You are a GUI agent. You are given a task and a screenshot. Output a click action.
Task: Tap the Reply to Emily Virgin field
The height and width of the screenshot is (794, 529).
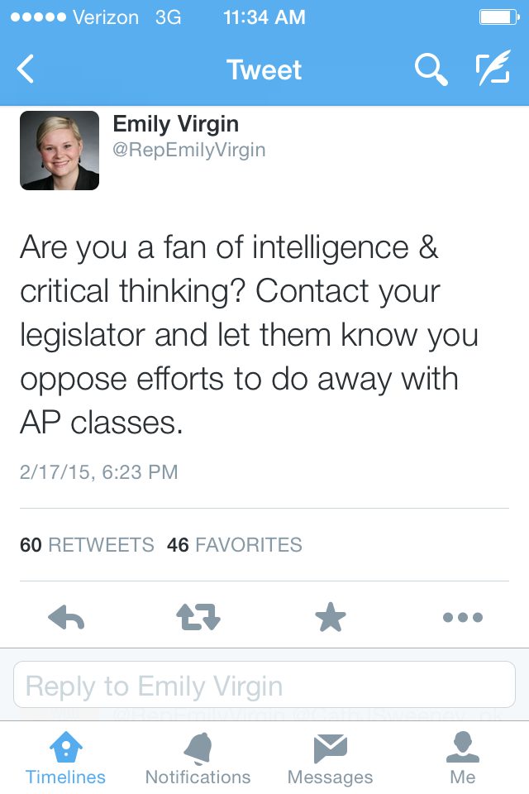tap(264, 685)
